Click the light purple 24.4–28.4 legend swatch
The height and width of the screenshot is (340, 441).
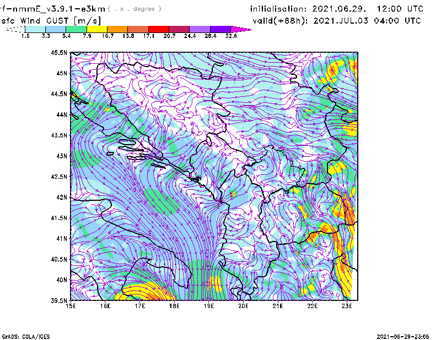click(200, 29)
